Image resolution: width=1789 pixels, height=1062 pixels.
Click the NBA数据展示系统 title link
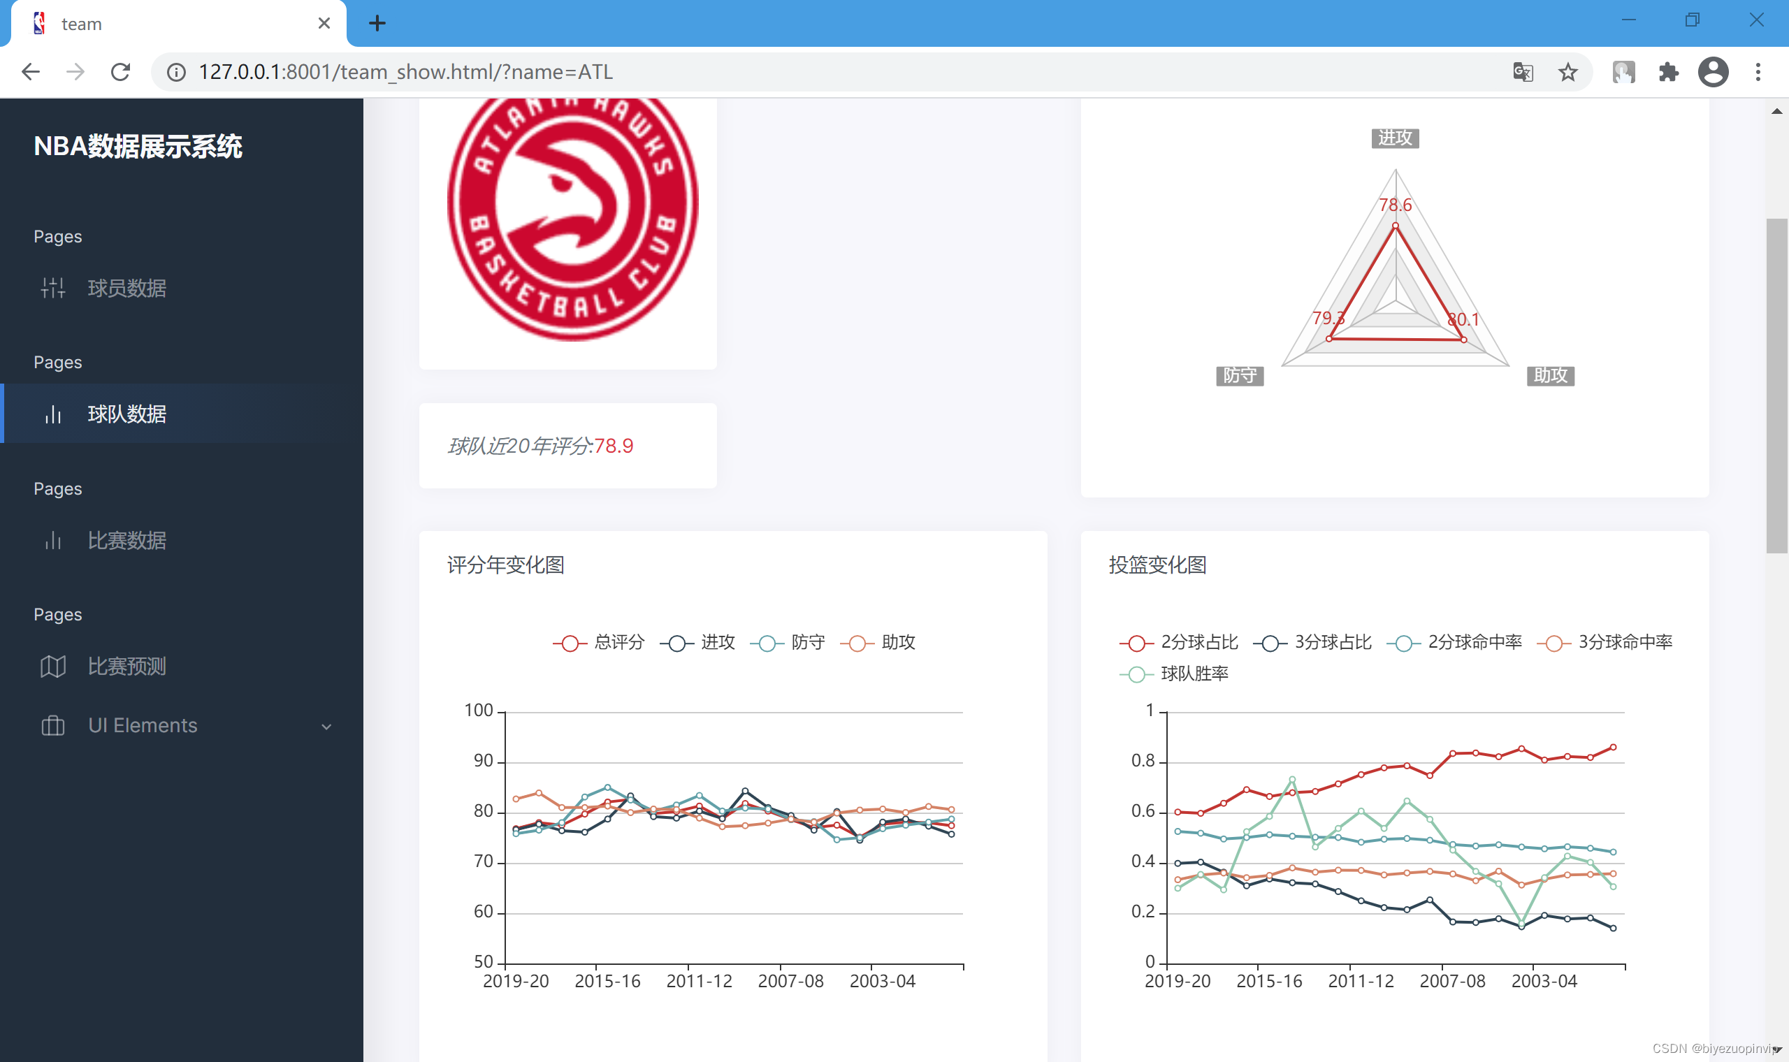pos(138,147)
